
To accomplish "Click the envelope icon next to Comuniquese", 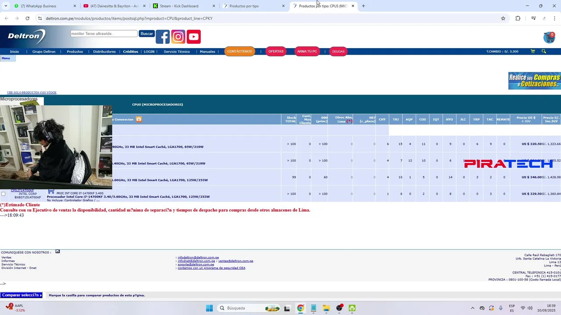I will click(x=57, y=252).
